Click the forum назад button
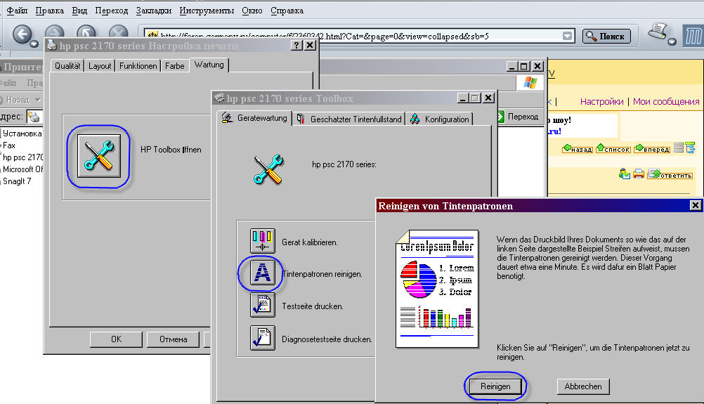704x404 pixels. click(578, 148)
